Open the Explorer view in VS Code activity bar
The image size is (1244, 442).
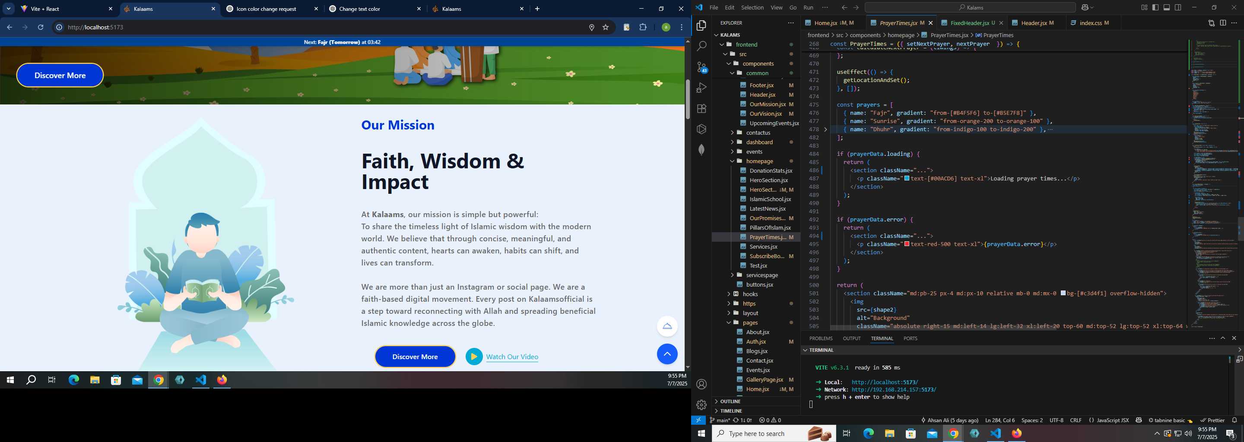701,25
